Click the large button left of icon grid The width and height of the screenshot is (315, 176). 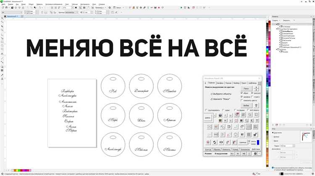coord(208,118)
